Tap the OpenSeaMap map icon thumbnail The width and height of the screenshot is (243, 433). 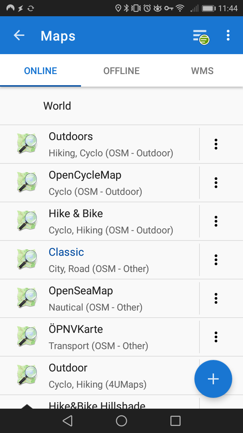pyautogui.click(x=27, y=298)
